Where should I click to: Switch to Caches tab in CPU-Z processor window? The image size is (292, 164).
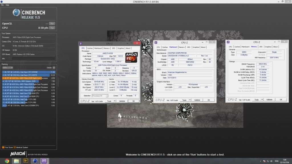click(90, 48)
